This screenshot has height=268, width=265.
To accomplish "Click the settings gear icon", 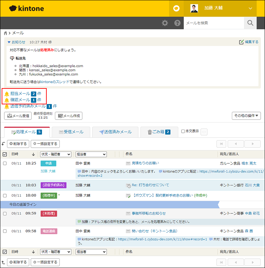I will pyautogui.click(x=165, y=23).
